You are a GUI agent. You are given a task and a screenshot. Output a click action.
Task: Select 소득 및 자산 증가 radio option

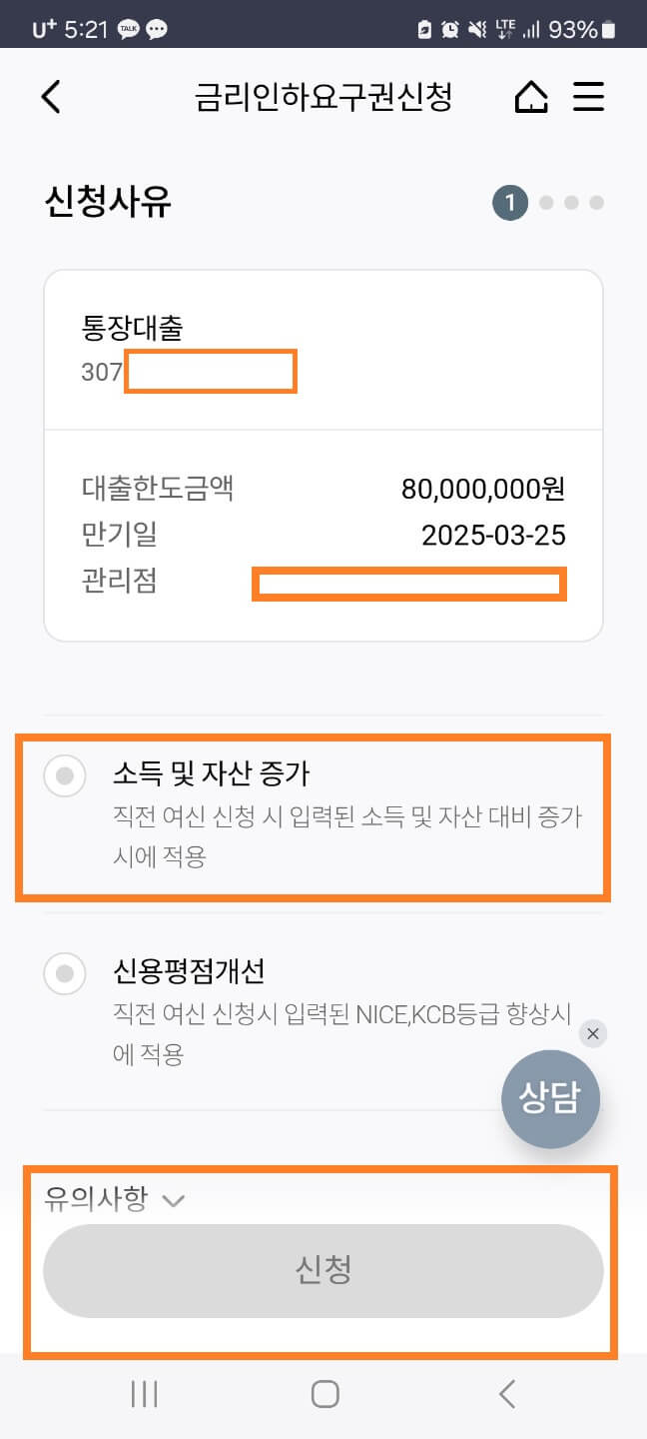tap(64, 774)
